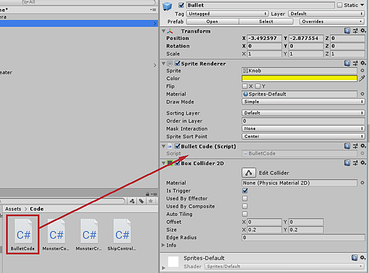Screen dimensions: 370x273
Task: Collapse the Bullet Code script foldout
Action: pos(163,146)
